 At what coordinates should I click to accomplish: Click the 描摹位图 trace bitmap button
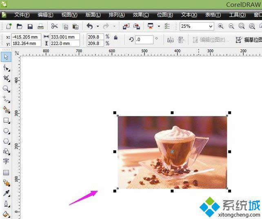click(x=249, y=40)
